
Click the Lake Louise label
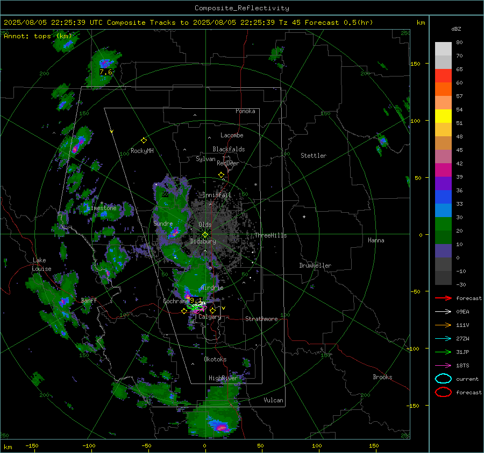tap(41, 264)
